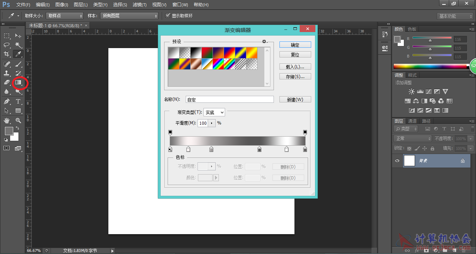This screenshot has height=254, width=476.
Task: Add a Channel Mixer adjustment
Action: click(441, 101)
